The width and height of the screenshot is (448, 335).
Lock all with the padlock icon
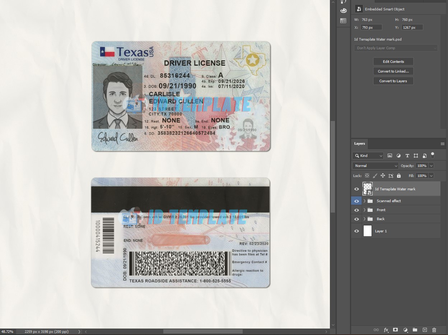click(x=398, y=176)
